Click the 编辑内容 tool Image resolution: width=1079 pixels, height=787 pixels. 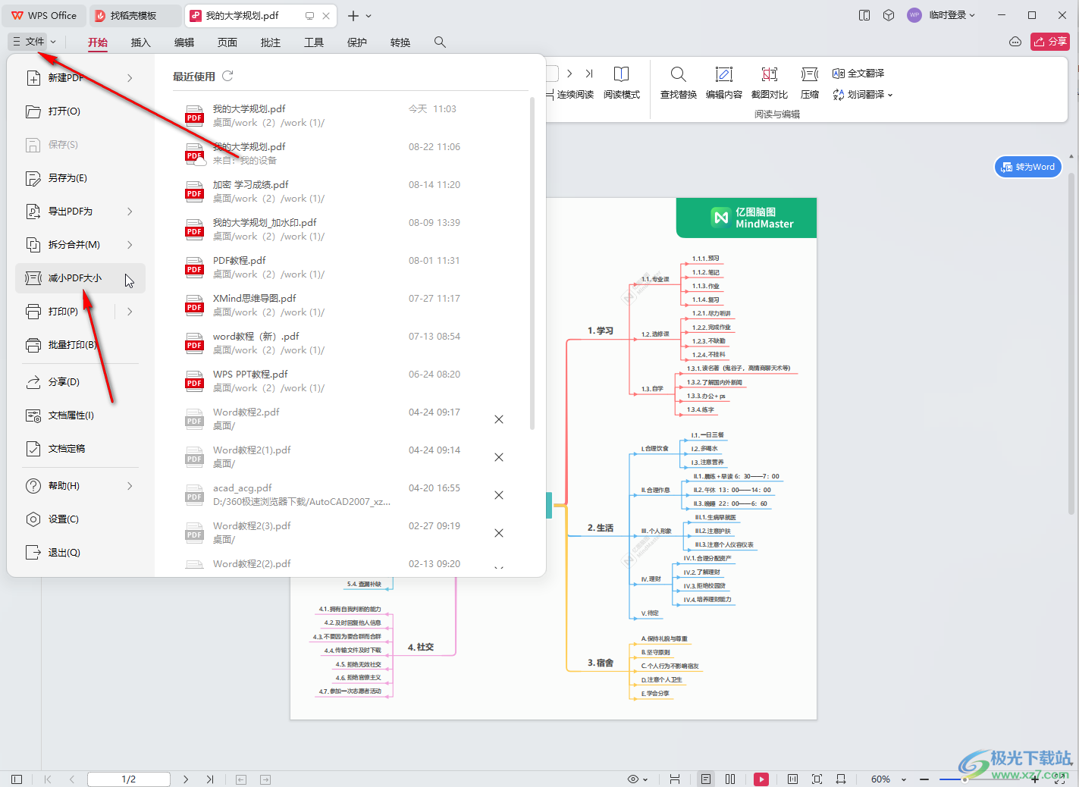[x=724, y=83]
